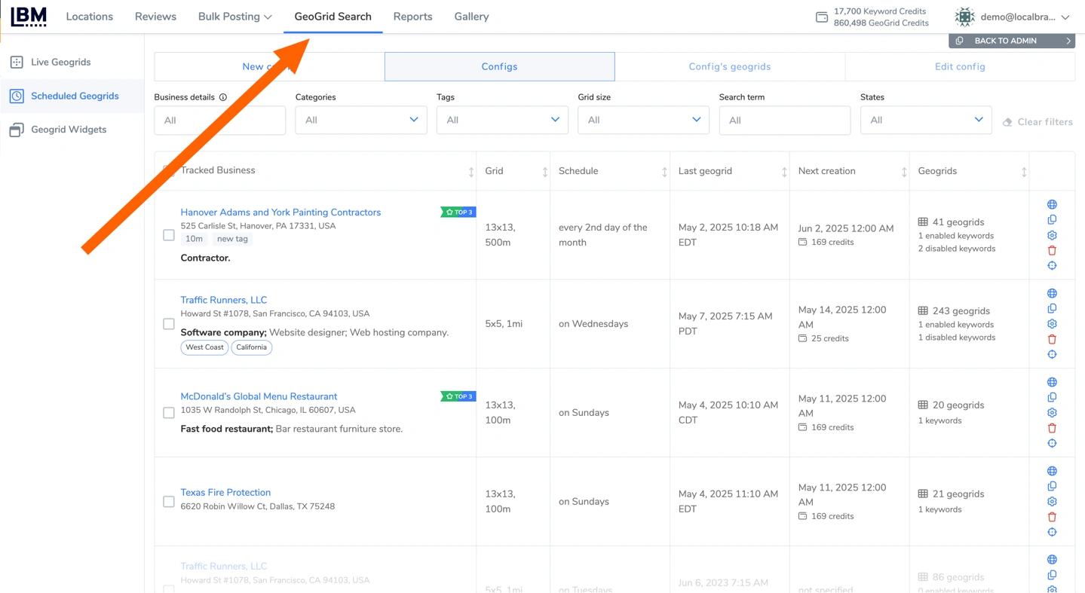Click the Geogrid Widgets sidebar icon
The width and height of the screenshot is (1085, 593).
17,130
